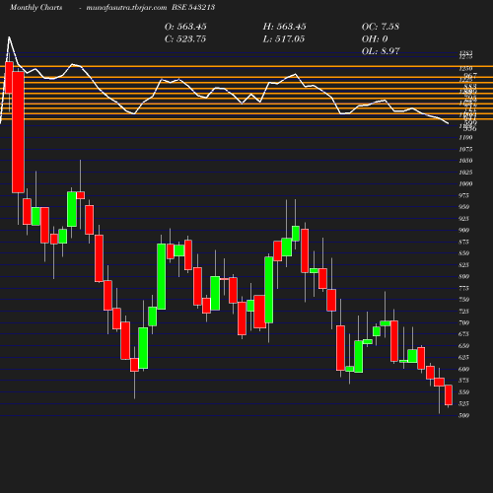Click the 750 price axis label
493x493 pixels.
464,300
